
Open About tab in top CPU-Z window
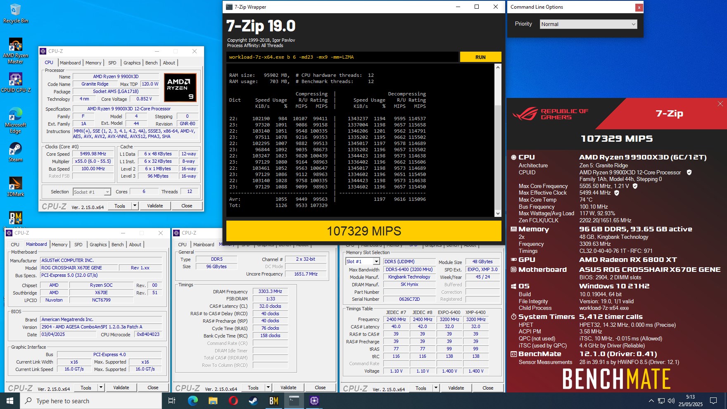[x=169, y=63]
